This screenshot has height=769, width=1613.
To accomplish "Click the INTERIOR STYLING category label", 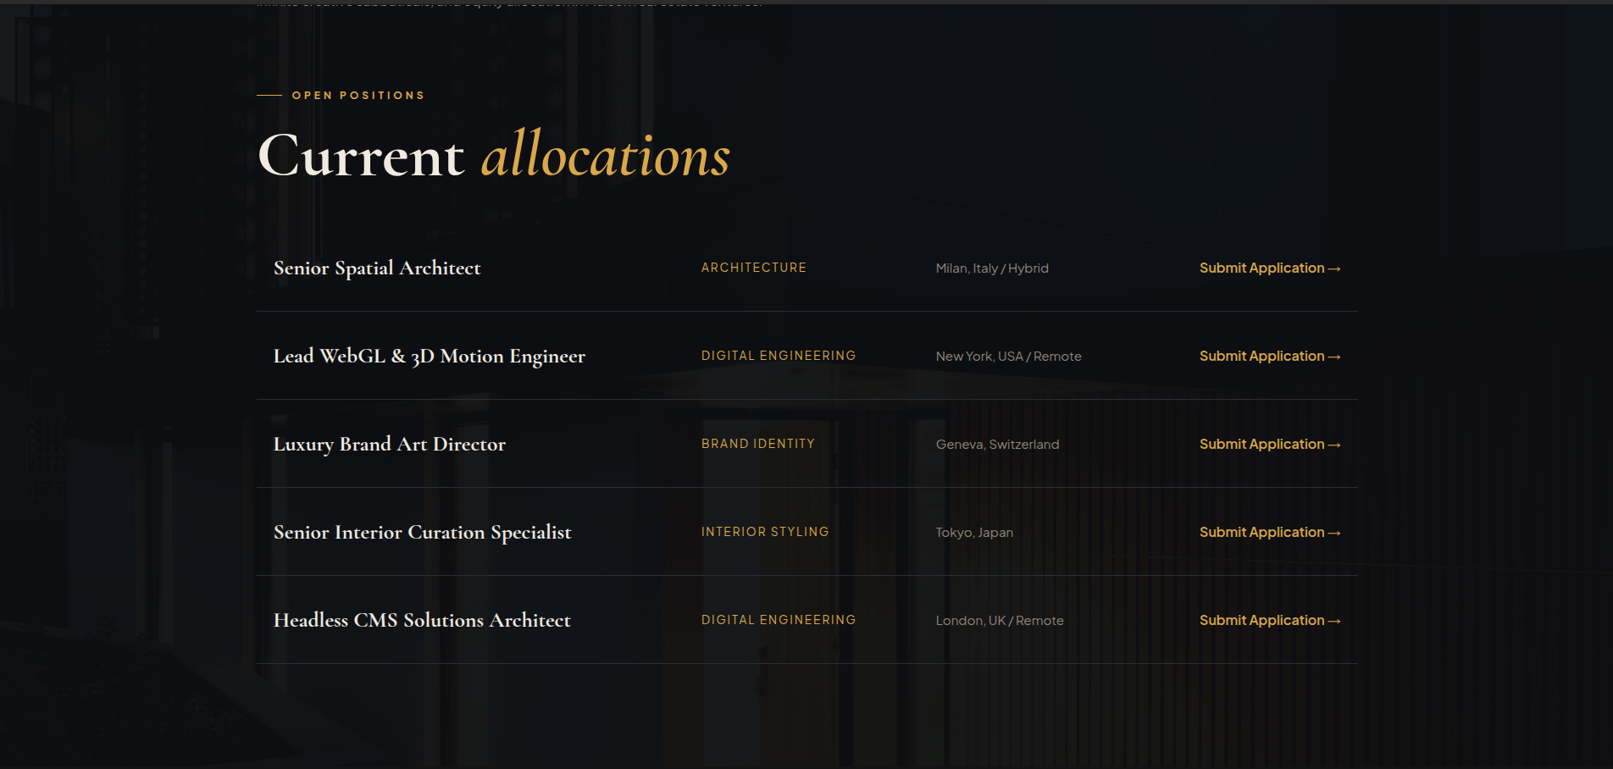I will (765, 532).
